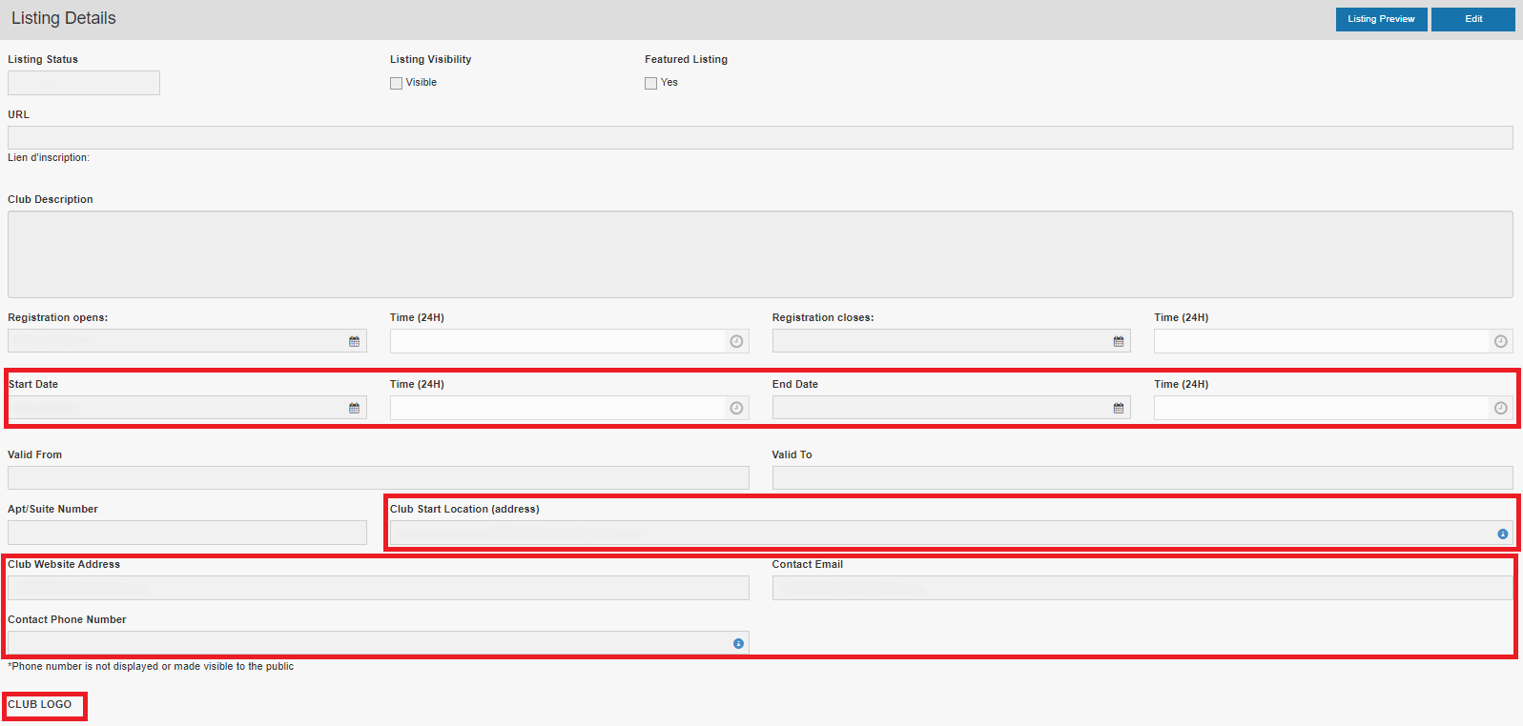The height and width of the screenshot is (726, 1523).
Task: Click inside the Club Description text area
Action: [759, 254]
